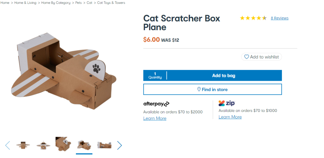Image resolution: width=324 pixels, height=158 pixels.
Task: Select the close-up paw print thumbnail
Action: tap(63, 144)
